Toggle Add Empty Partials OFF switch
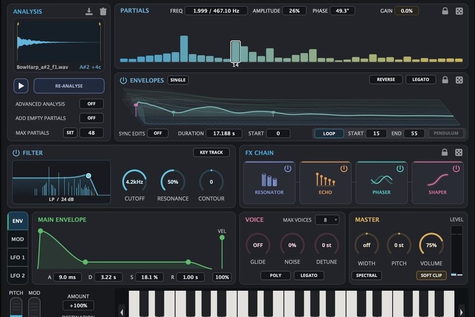The width and height of the screenshot is (475, 317). 92,118
